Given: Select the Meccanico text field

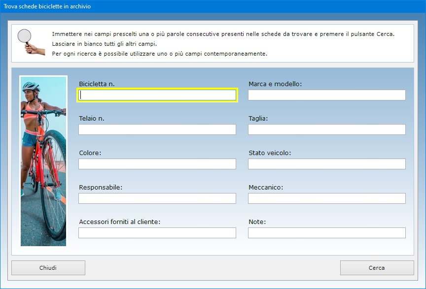Looking at the screenshot, I should (x=326, y=198).
